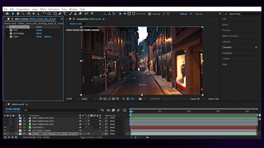This screenshot has width=264, height=148.
Task: Reset the Tint effect
Action: tap(39, 30)
